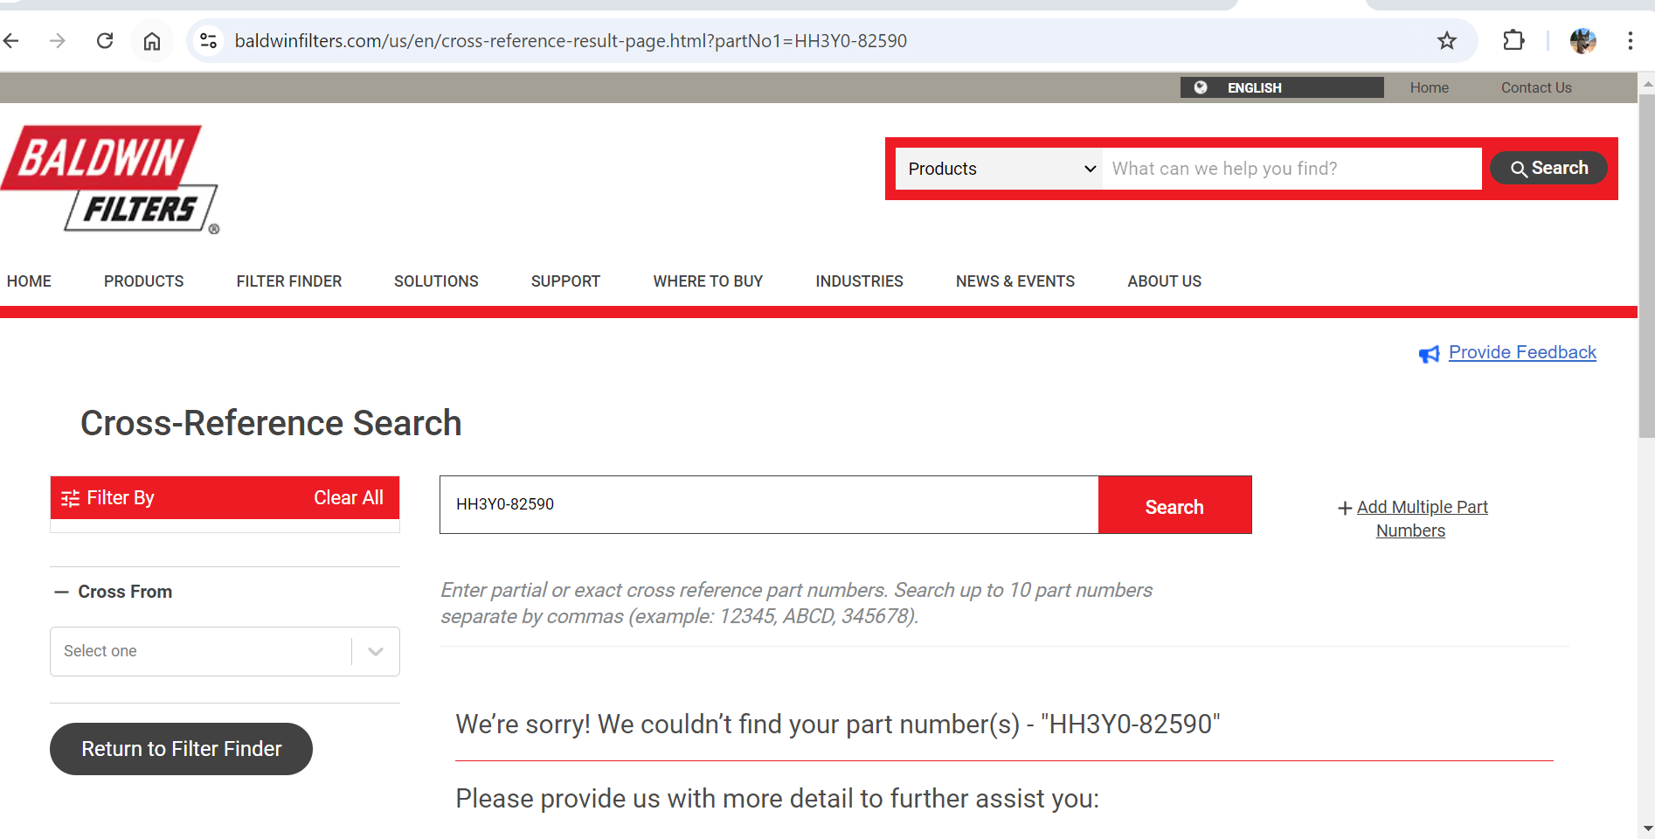This screenshot has width=1655, height=839.
Task: Reload the current page
Action: click(x=105, y=41)
